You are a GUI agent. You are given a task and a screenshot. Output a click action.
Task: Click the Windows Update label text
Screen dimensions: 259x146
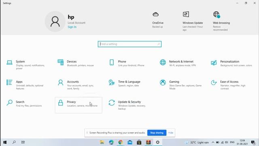(193, 23)
